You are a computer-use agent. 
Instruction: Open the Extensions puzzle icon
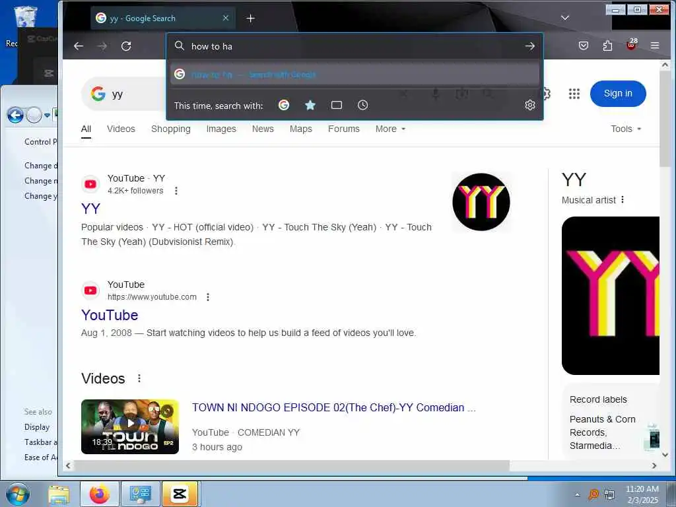click(x=607, y=46)
